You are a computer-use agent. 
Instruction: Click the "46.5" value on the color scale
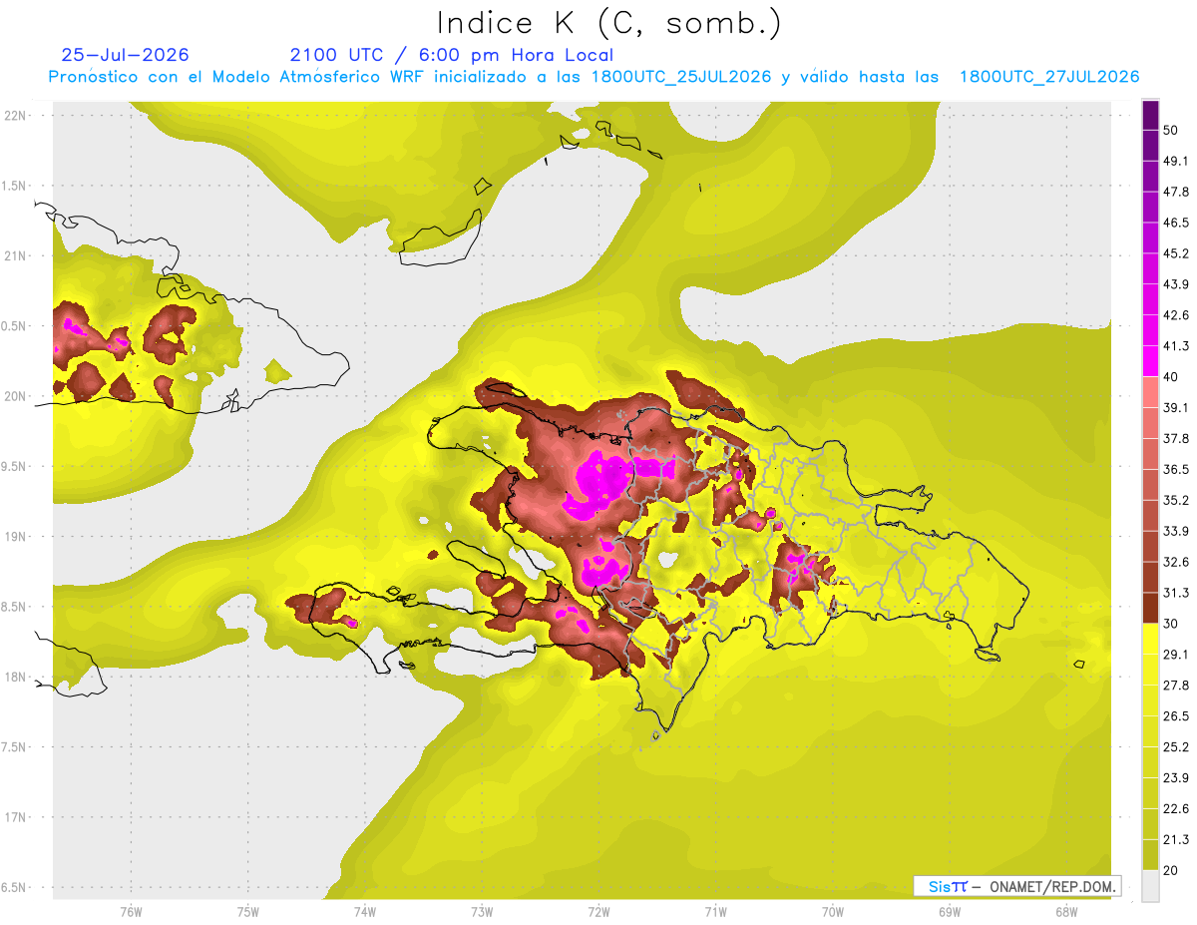tap(1177, 223)
